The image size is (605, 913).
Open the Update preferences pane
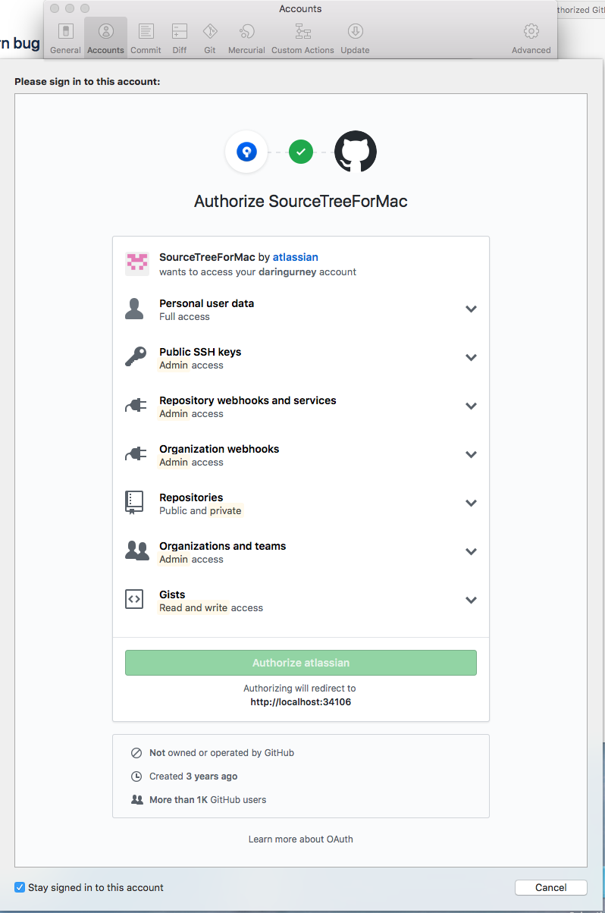pyautogui.click(x=355, y=38)
